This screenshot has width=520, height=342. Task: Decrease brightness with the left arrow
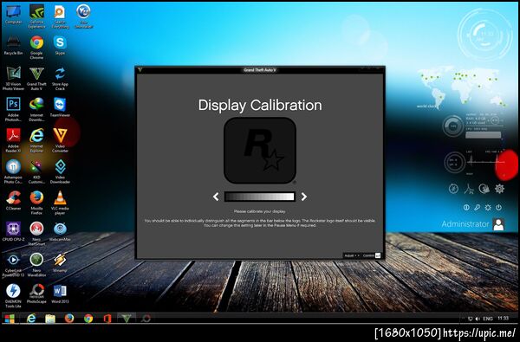point(216,197)
